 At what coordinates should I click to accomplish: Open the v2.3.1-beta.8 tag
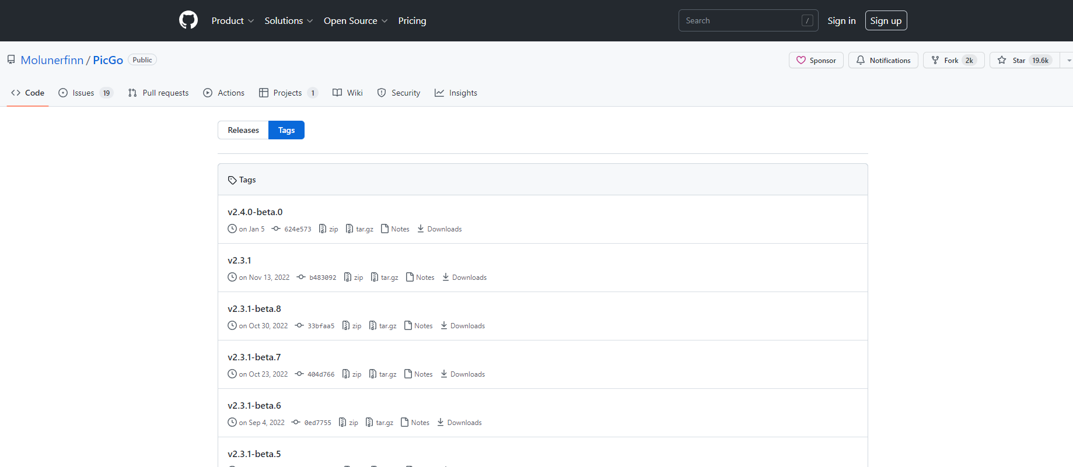click(x=254, y=308)
